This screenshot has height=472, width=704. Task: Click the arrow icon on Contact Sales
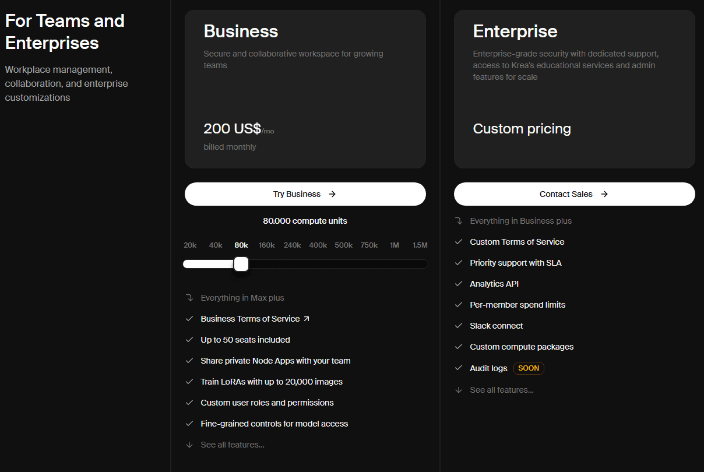point(604,194)
